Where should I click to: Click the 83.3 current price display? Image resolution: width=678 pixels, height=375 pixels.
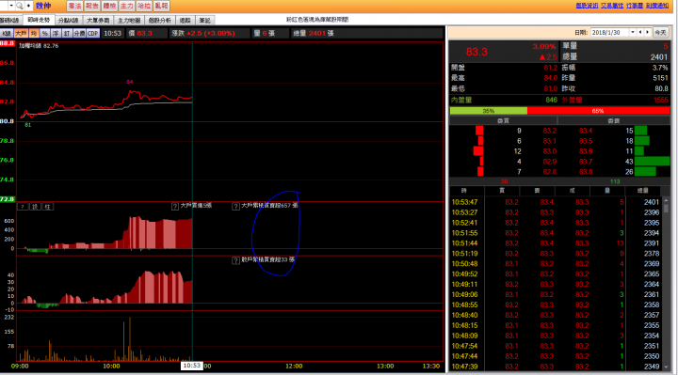coord(476,52)
